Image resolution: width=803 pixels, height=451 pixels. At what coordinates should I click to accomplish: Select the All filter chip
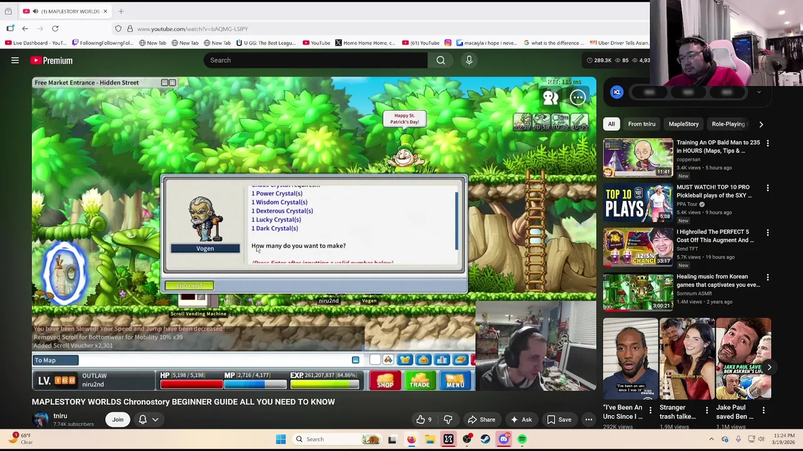click(x=611, y=124)
